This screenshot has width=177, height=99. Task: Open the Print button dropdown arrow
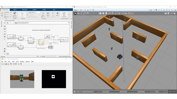coord(10,17)
